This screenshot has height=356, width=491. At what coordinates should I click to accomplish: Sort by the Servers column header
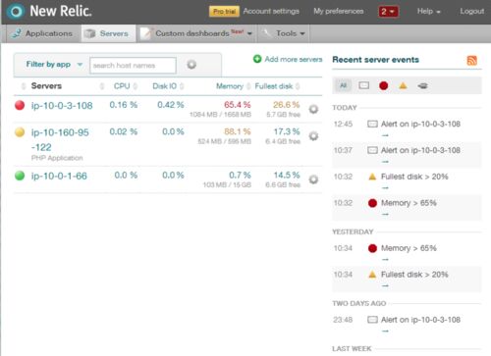(x=46, y=86)
